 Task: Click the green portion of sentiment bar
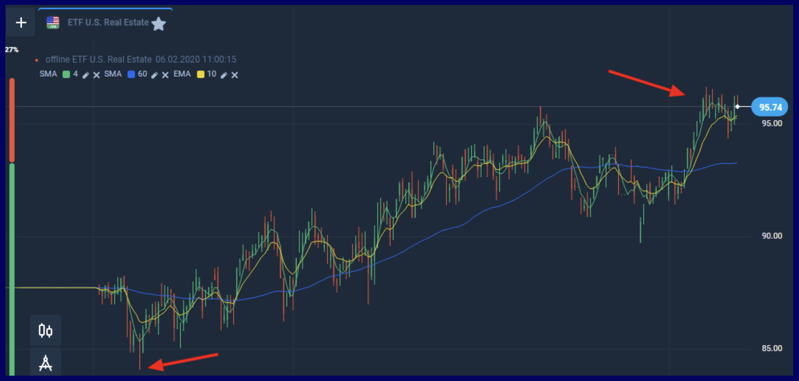pos(12,267)
